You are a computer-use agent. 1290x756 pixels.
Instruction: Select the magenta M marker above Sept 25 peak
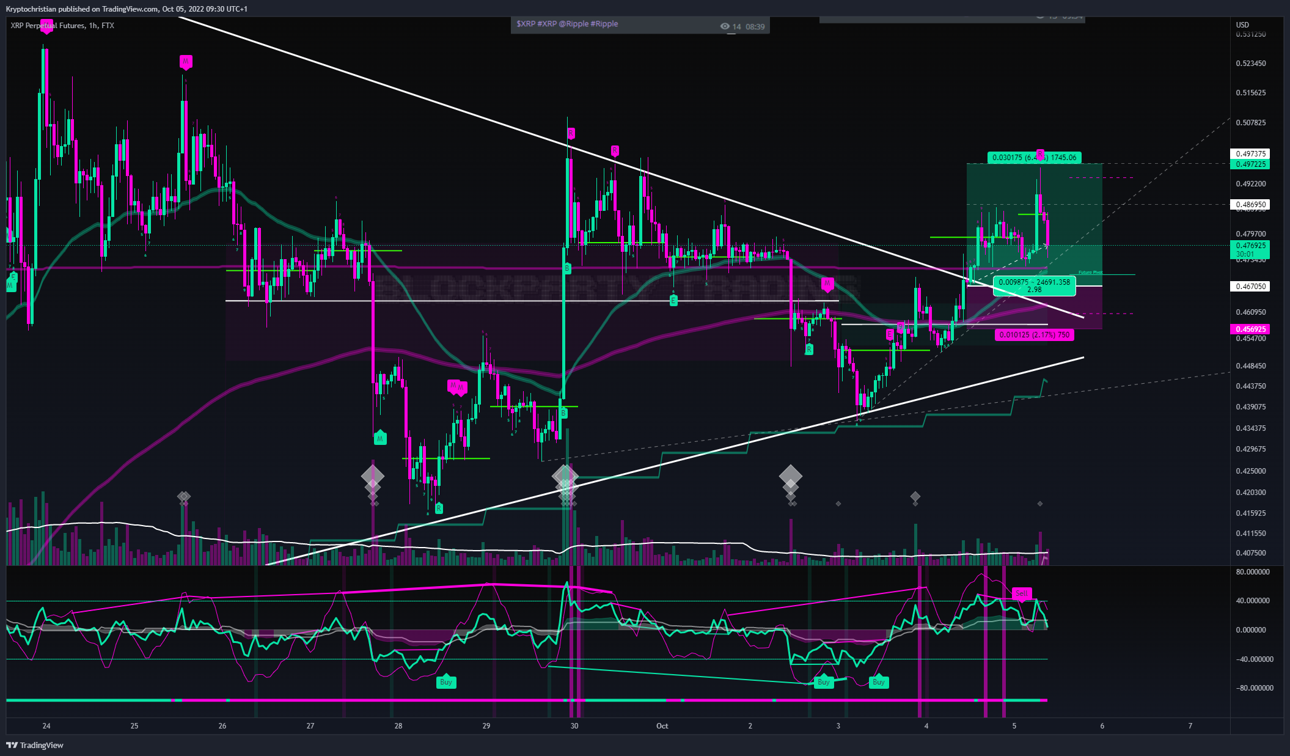[x=186, y=62]
